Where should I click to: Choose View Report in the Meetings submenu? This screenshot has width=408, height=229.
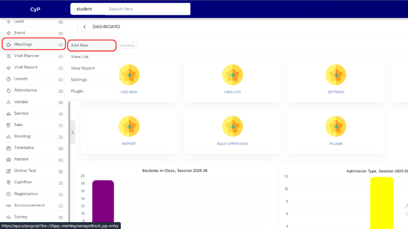click(83, 68)
